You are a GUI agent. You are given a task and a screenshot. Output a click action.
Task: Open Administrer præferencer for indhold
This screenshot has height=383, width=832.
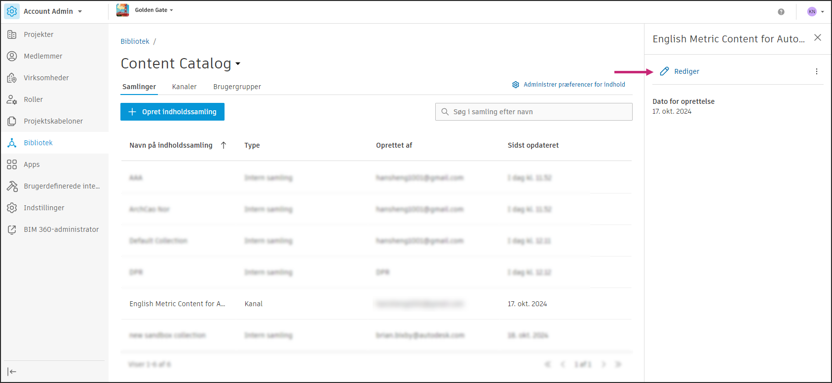pyautogui.click(x=574, y=85)
